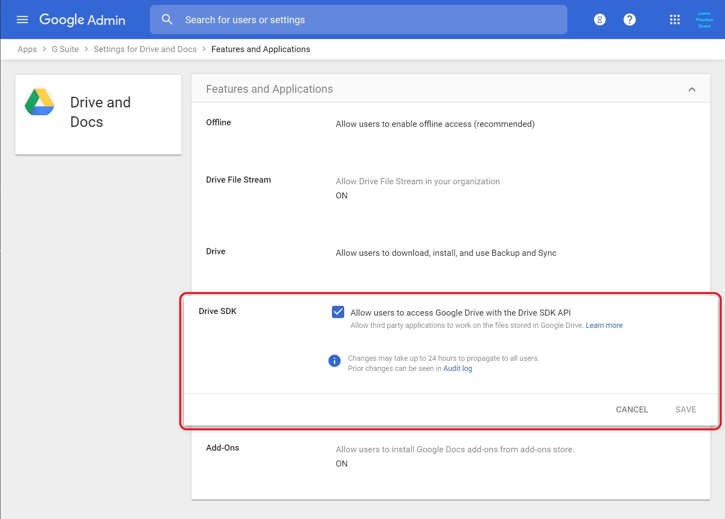
Task: Click the blue info icon
Action: tap(334, 360)
